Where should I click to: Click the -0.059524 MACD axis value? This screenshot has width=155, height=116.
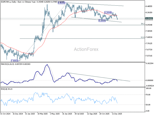point(149,86)
